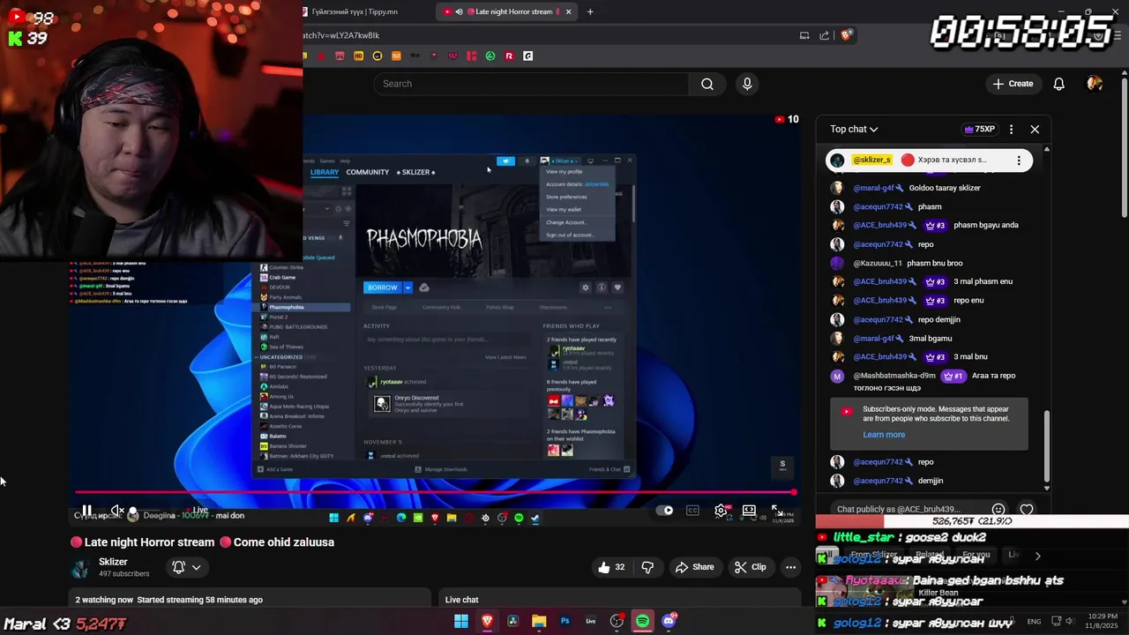Screen dimensions: 1129x635
Task: Toggle autoplay switch in player
Action: (664, 510)
